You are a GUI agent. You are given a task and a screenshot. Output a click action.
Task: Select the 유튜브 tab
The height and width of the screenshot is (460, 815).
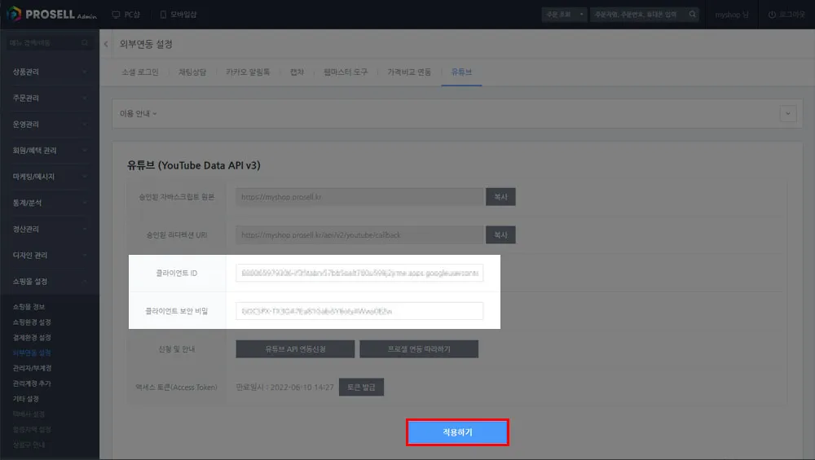point(461,72)
